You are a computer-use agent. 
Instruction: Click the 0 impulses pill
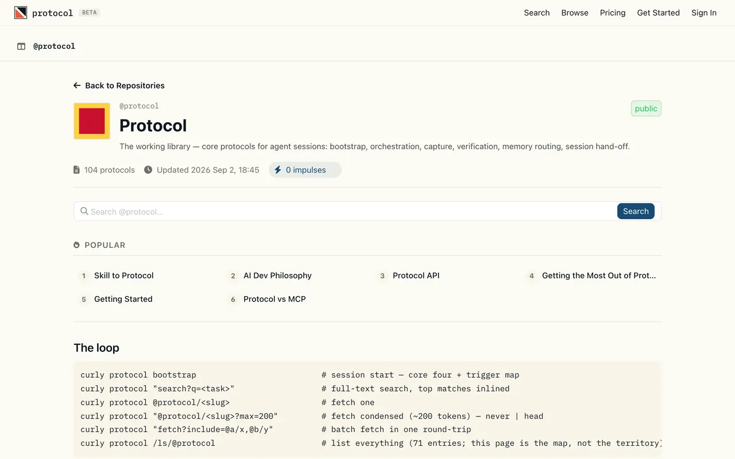tap(305, 170)
